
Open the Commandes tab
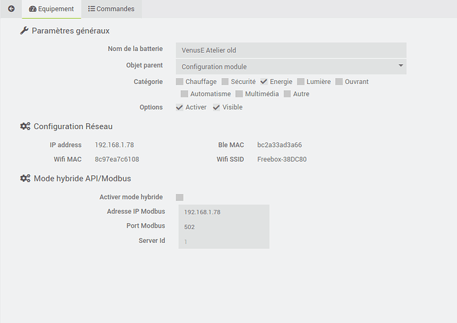click(111, 9)
